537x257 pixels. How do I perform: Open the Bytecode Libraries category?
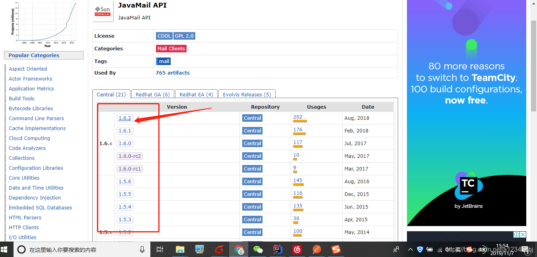point(31,108)
